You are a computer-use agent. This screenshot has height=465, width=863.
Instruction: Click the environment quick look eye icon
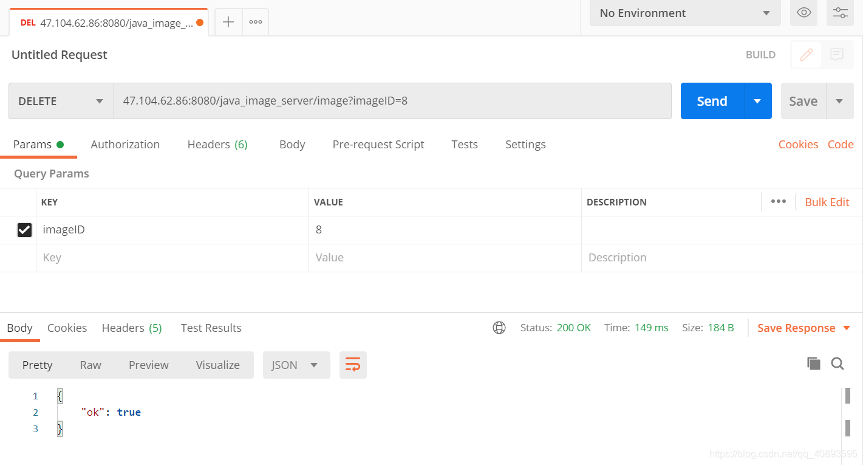pos(803,13)
